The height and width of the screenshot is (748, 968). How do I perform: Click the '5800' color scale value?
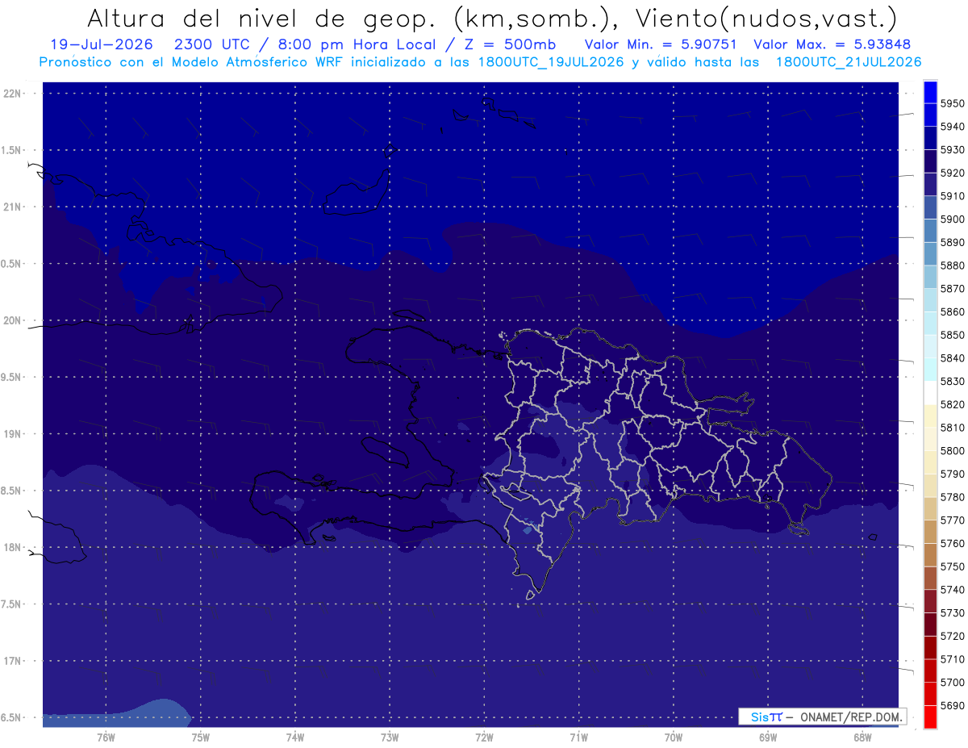(x=953, y=450)
